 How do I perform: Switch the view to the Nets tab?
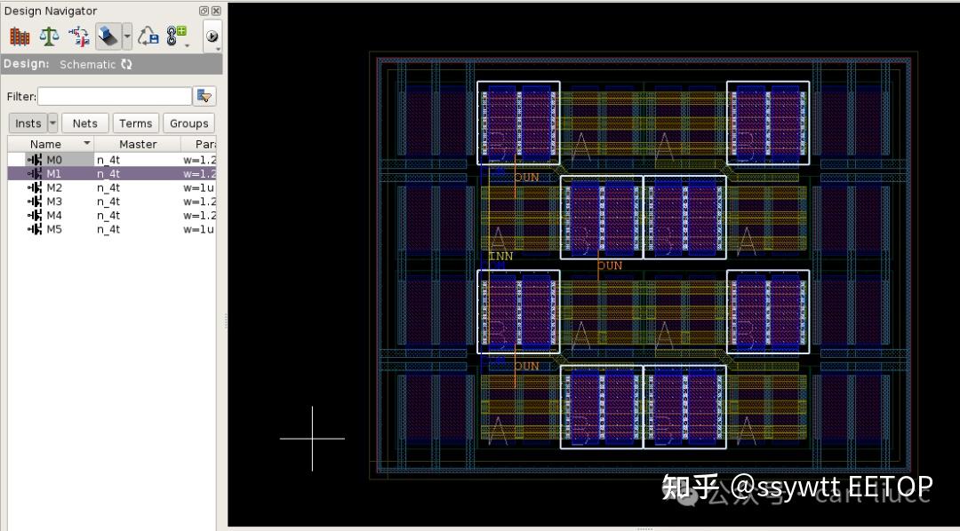(85, 123)
